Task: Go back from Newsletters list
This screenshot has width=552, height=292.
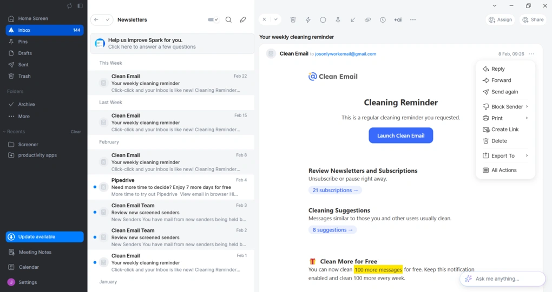Action: [96, 19]
